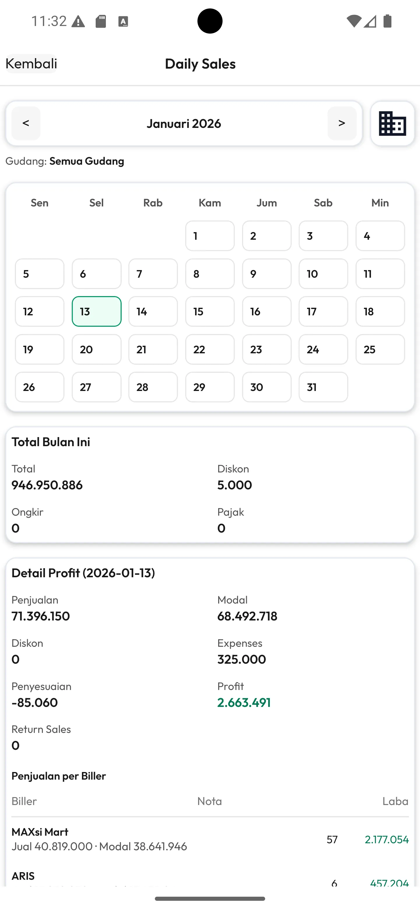Tap the warning icon in status bar
Screen dimensions: 420x911
[x=78, y=22]
